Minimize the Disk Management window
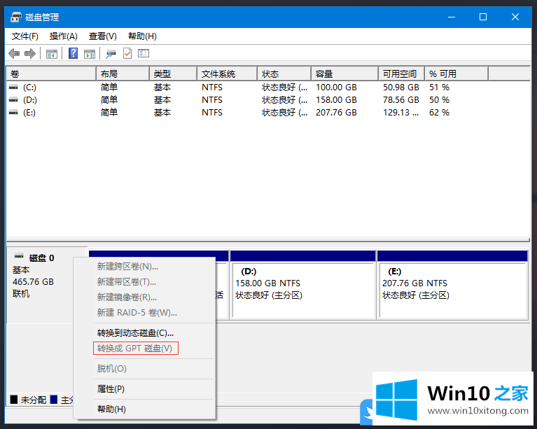 tap(452, 17)
